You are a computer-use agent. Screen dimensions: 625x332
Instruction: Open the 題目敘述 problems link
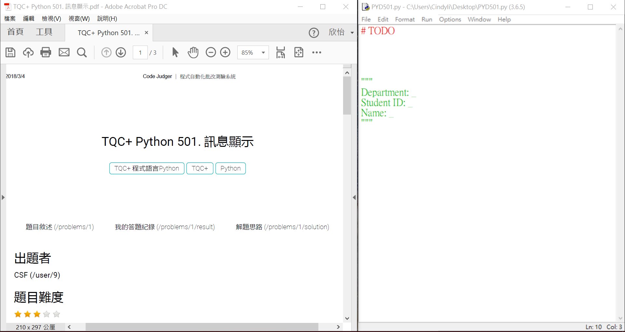point(60,227)
